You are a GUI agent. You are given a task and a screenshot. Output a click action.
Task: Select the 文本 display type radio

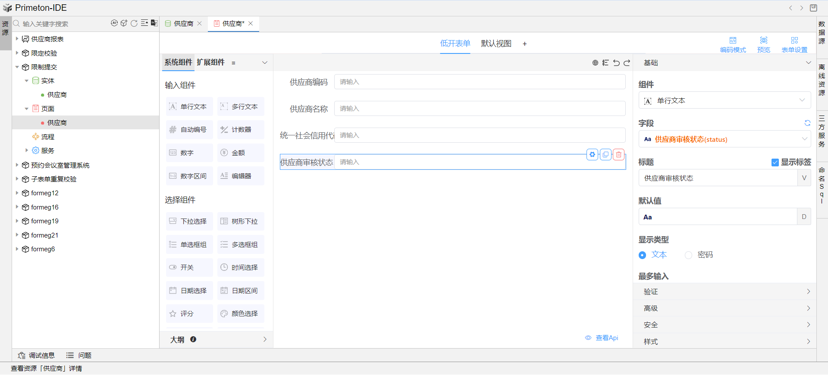pos(642,255)
